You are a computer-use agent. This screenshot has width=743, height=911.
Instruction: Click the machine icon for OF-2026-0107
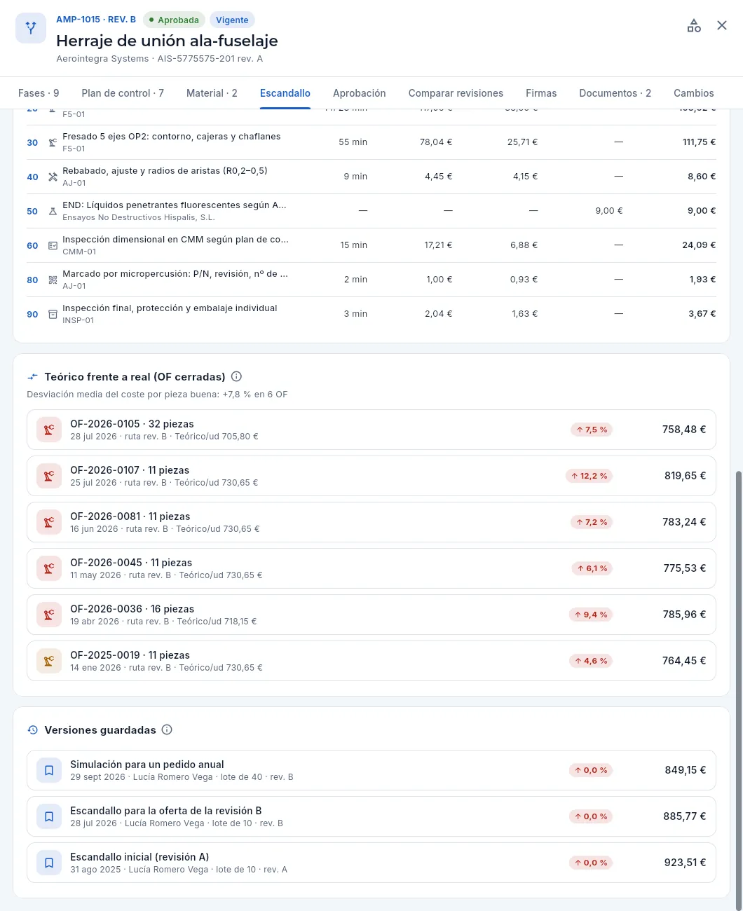coord(49,476)
